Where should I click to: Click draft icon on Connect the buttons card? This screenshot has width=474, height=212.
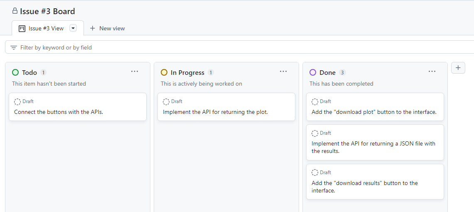[17, 101]
